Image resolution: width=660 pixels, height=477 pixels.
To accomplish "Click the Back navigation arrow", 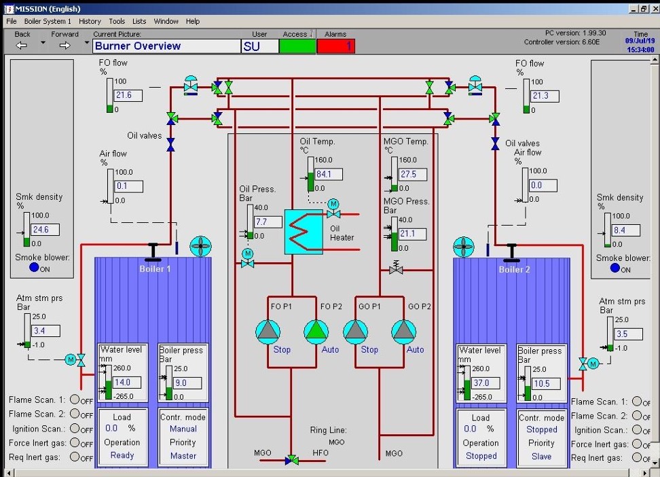I will pos(22,46).
